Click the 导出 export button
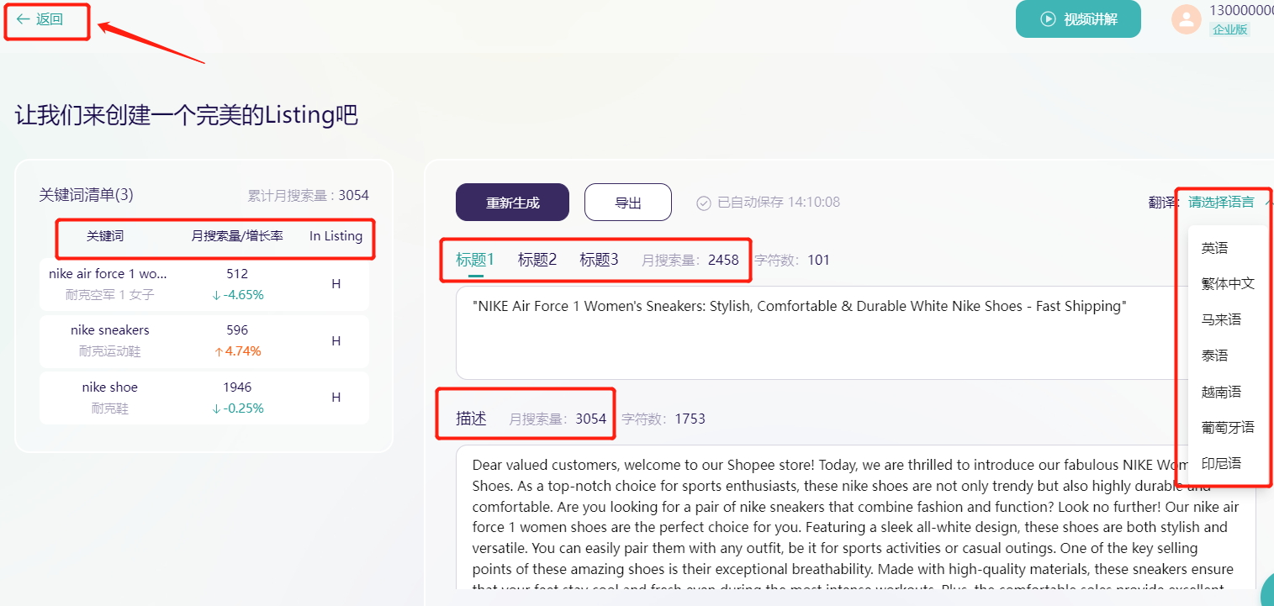1274x606 pixels. coord(628,203)
